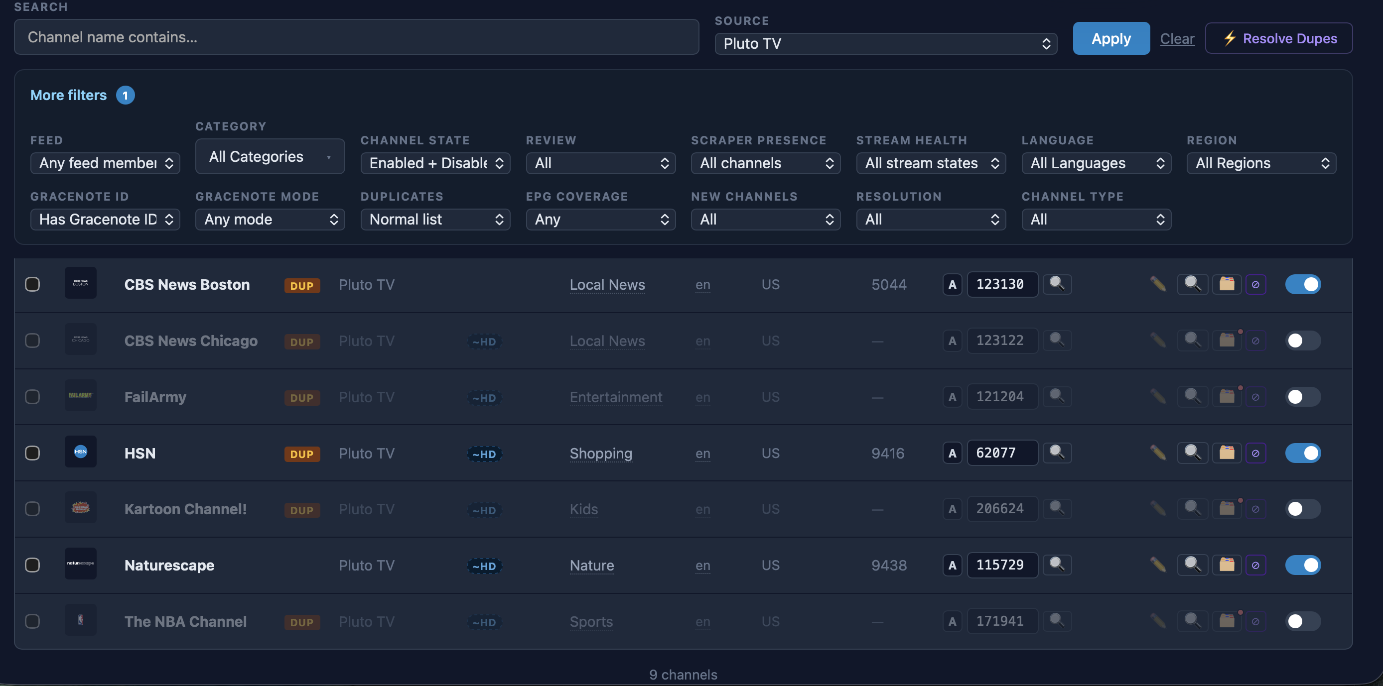Disable the CBS News Boston channel toggle
The image size is (1383, 686).
point(1303,284)
